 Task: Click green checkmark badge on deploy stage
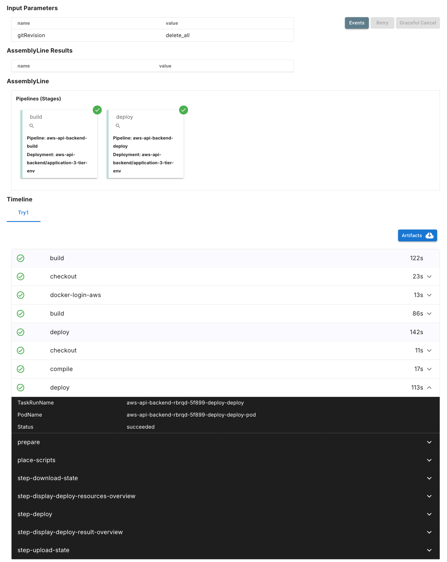(184, 110)
